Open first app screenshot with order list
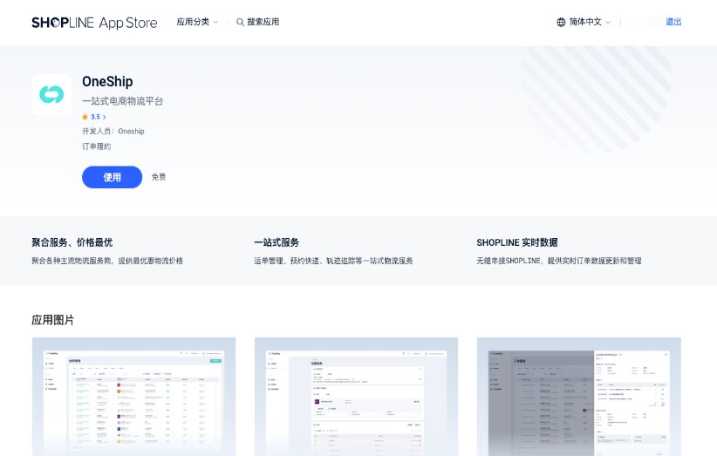Viewport: 717px width, 456px height. tap(134, 396)
